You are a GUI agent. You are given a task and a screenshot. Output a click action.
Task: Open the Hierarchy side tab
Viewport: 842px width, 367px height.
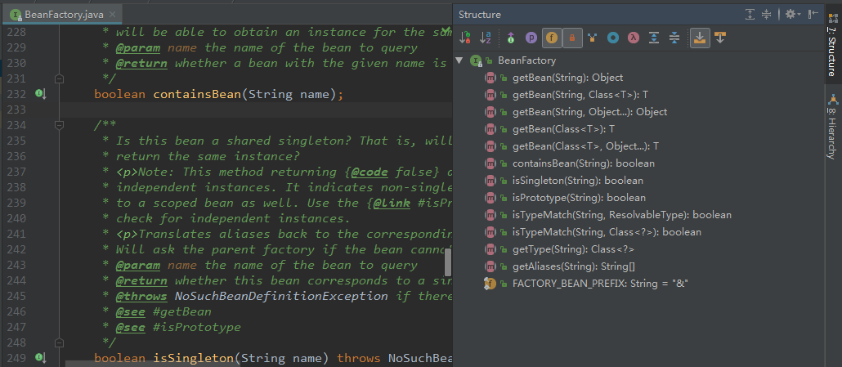831,131
